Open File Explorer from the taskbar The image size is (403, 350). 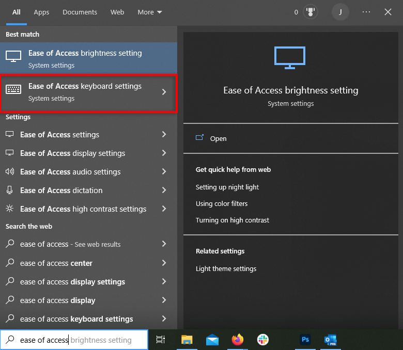[x=187, y=339]
